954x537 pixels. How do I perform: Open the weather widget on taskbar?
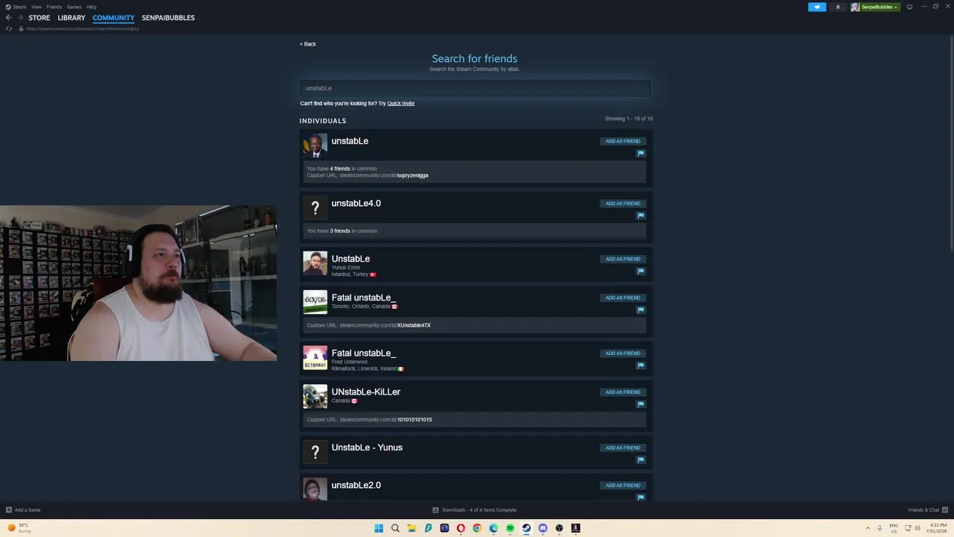click(x=19, y=528)
